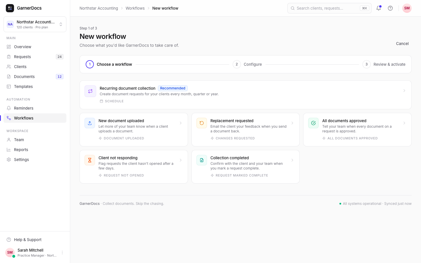Focus the Search clients, requests field

(329, 8)
